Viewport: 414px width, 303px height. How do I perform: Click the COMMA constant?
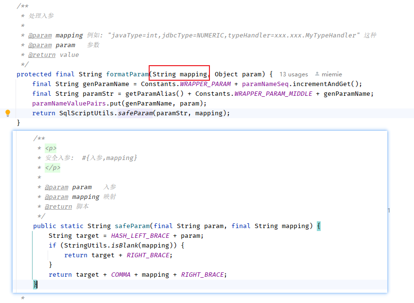pos(121,275)
